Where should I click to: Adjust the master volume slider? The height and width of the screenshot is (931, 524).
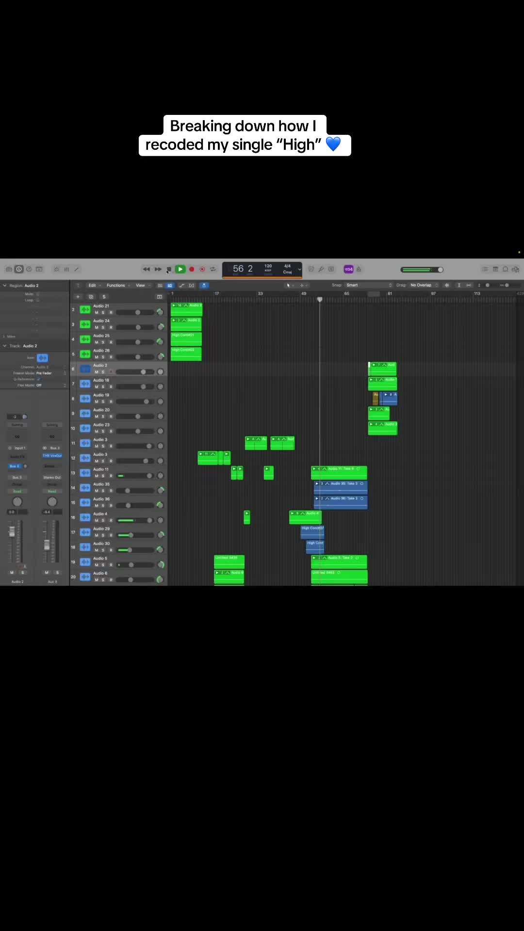(x=422, y=270)
